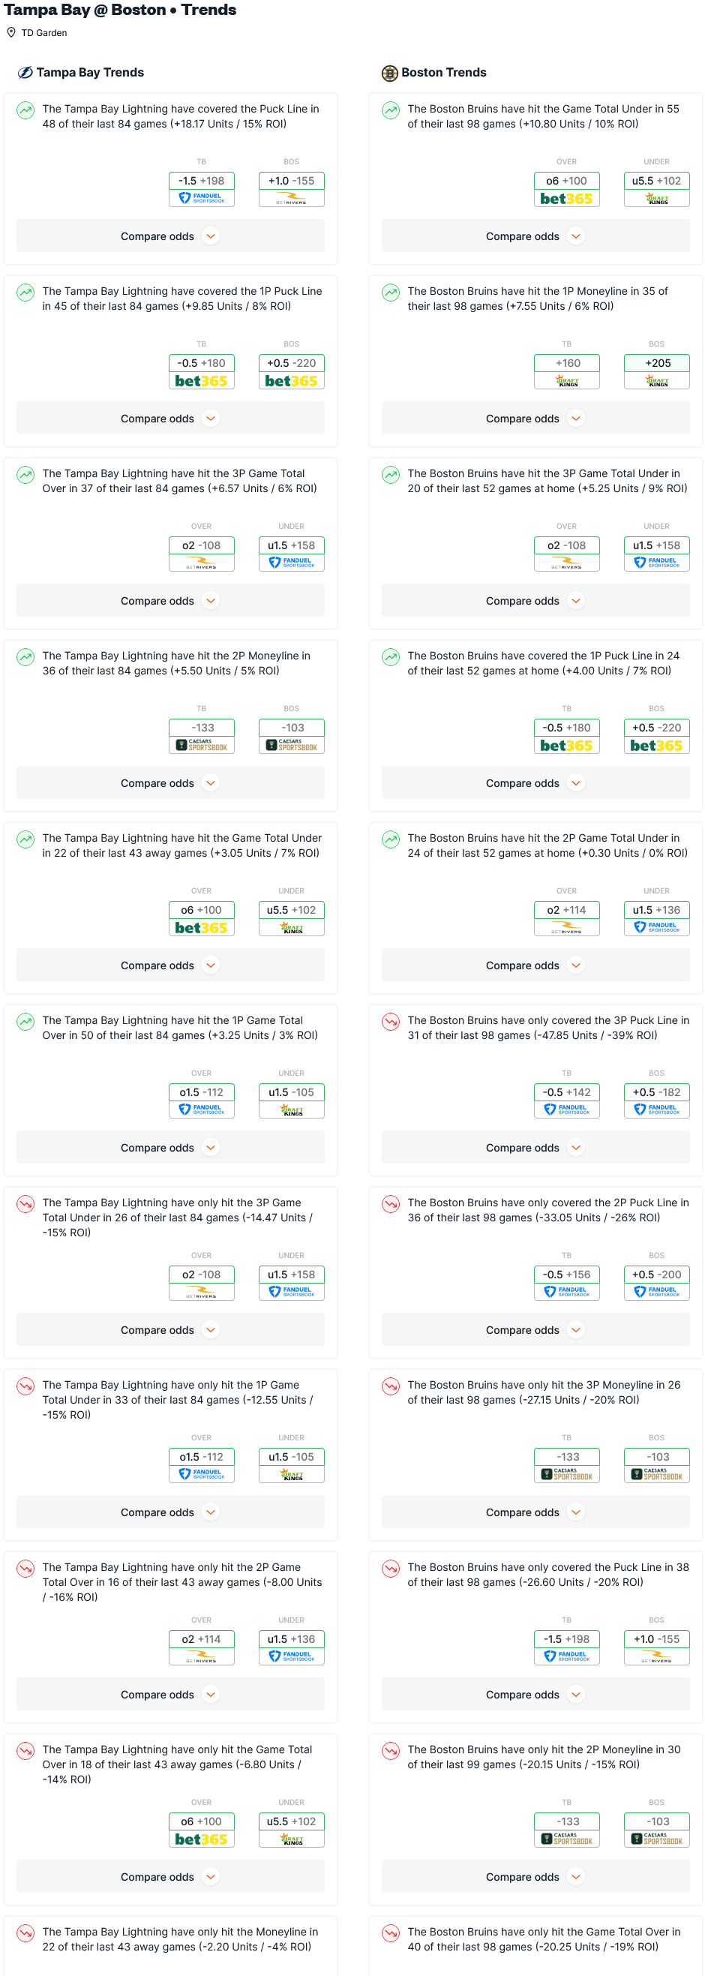
Task: Click the red down-trend icon beside the Bruins 3P Puck Line trend
Action: (391, 1022)
